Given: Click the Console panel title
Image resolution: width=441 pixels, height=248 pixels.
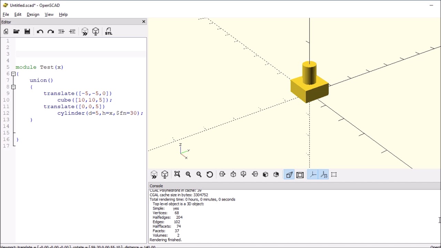Looking at the screenshot, I should [x=156, y=186].
